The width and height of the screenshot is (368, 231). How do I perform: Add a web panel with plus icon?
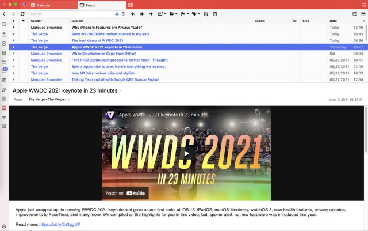4,126
